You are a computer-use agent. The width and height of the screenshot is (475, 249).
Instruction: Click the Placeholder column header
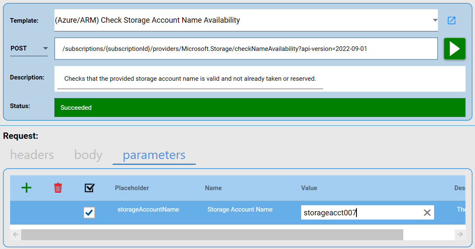[132, 188]
